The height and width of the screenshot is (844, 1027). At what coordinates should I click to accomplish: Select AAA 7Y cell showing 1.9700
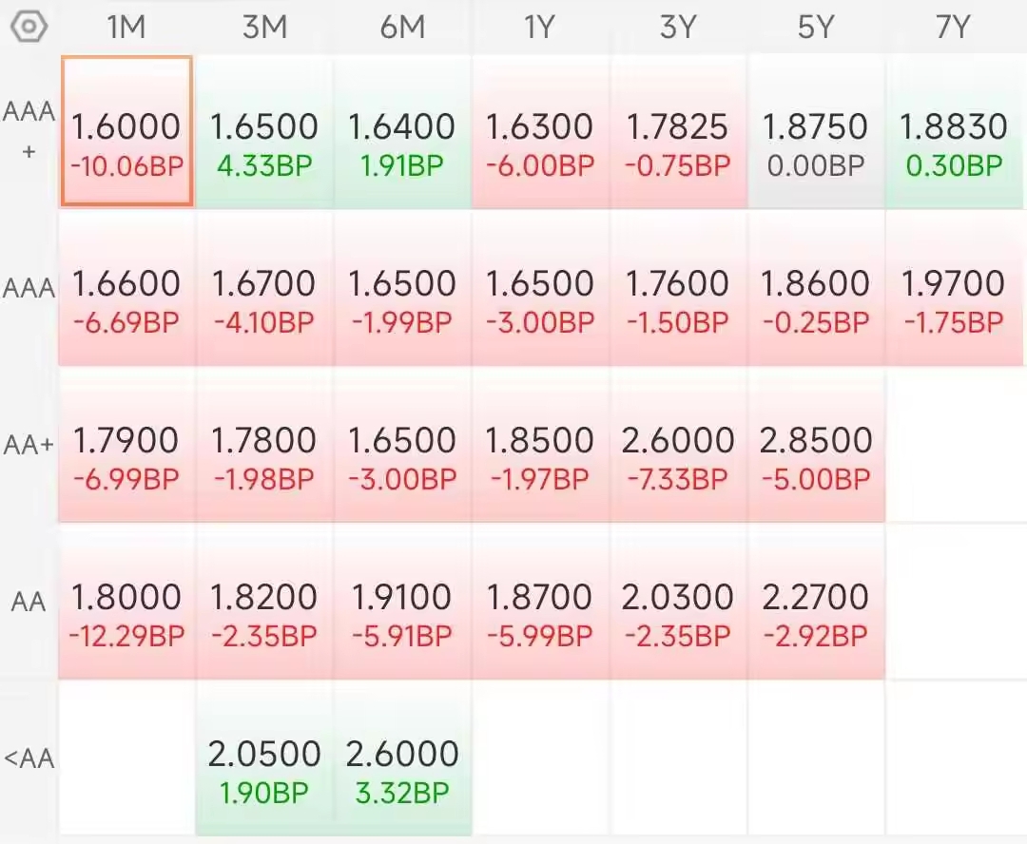pos(954,288)
